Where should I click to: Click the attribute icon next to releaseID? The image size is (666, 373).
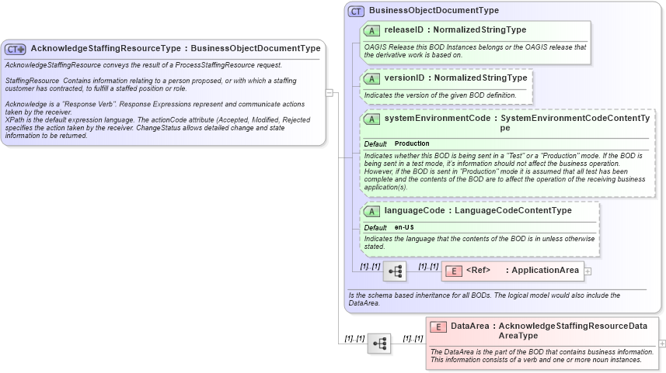click(x=371, y=30)
